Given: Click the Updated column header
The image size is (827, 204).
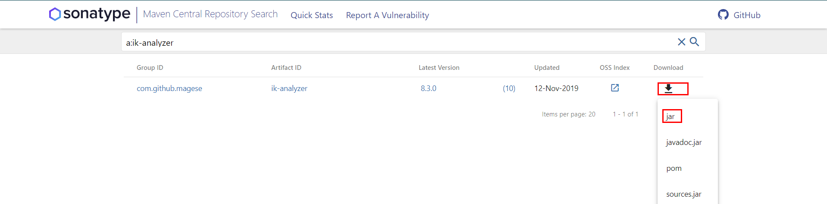Looking at the screenshot, I should coord(547,68).
